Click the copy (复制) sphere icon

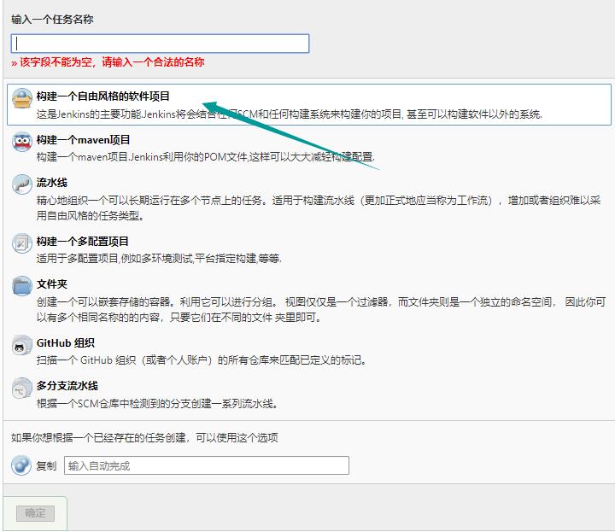(x=21, y=465)
